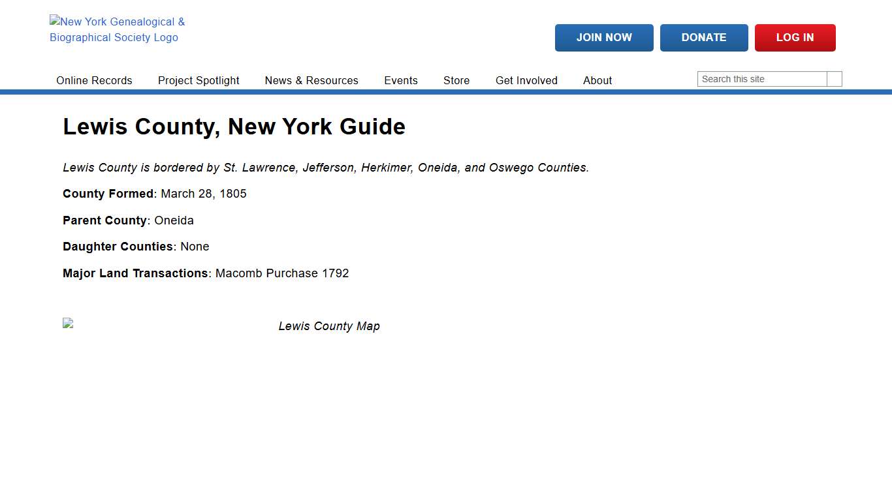The height and width of the screenshot is (501, 892).
Task: Click the JOIN NOW button
Action: coord(603,37)
